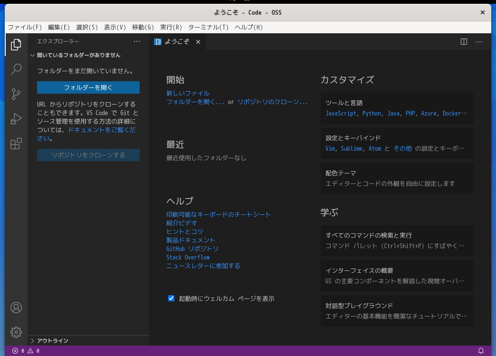Open the Run and Debug view icon
This screenshot has width=496, height=356.
(16, 119)
